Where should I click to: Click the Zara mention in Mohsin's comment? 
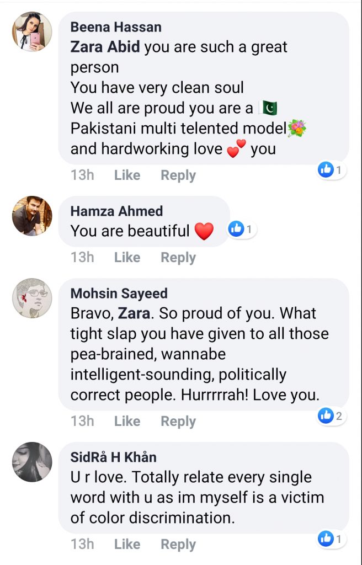[x=134, y=313]
